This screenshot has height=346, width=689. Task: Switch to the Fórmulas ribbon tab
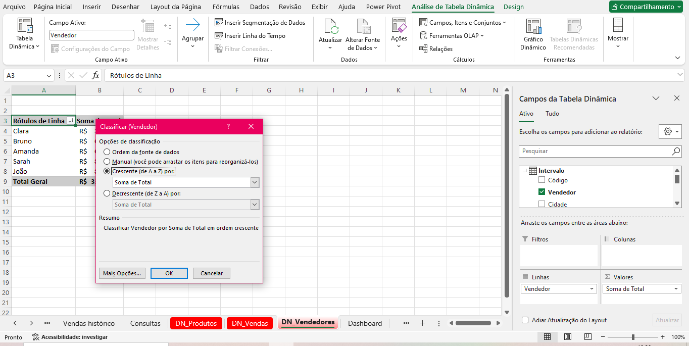226,7
